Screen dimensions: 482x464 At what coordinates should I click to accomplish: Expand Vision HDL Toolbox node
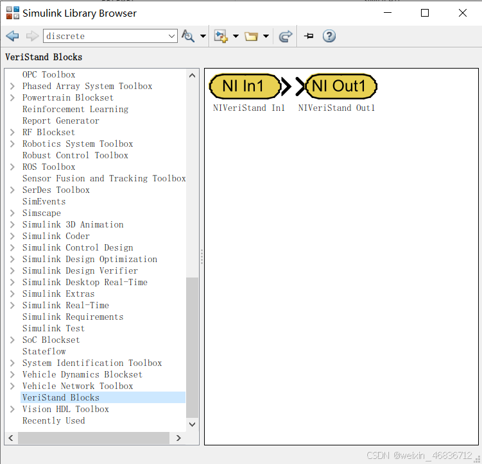pos(12,410)
